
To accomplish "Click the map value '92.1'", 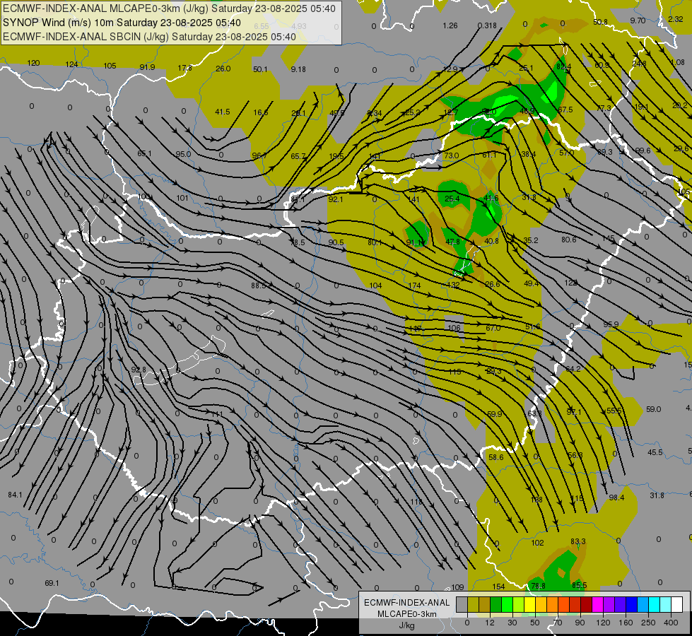I will (x=336, y=199).
